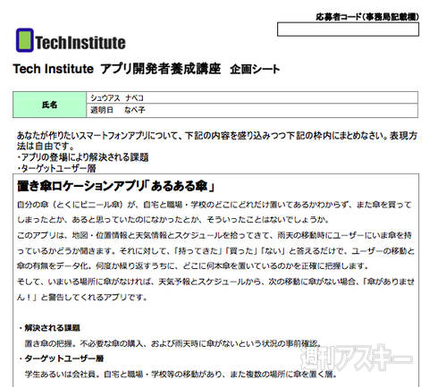
Task: Select the 週明日 なべ子 name row
Action: (x=252, y=111)
